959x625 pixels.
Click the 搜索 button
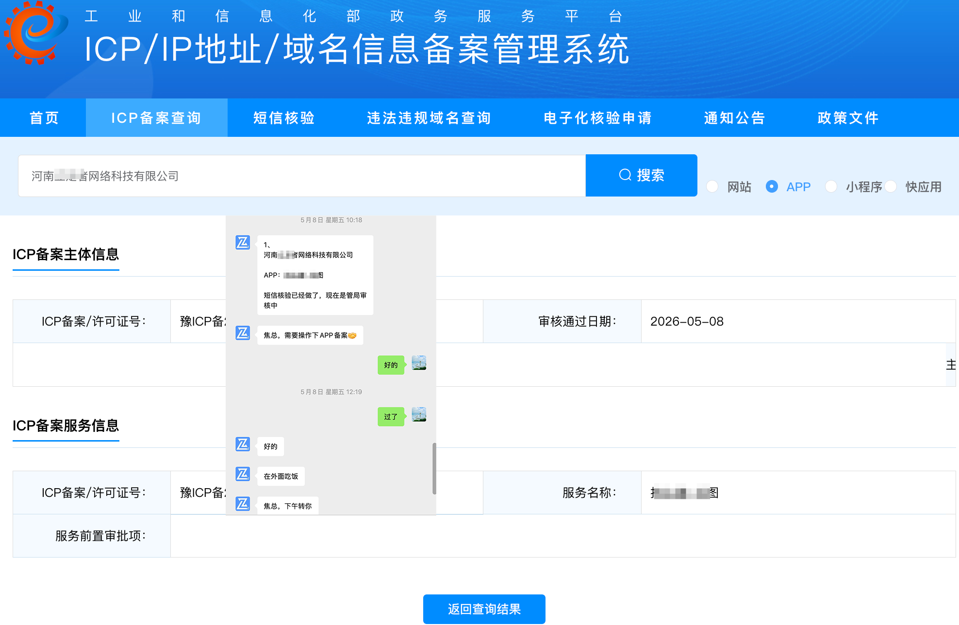[x=641, y=175]
